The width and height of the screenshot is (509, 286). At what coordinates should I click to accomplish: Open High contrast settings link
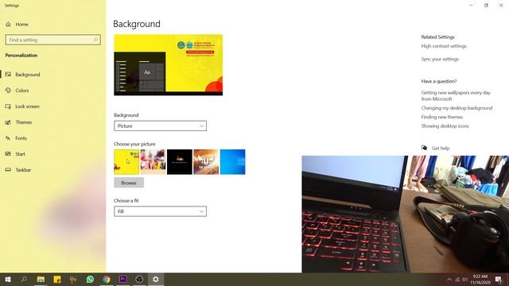tap(444, 46)
